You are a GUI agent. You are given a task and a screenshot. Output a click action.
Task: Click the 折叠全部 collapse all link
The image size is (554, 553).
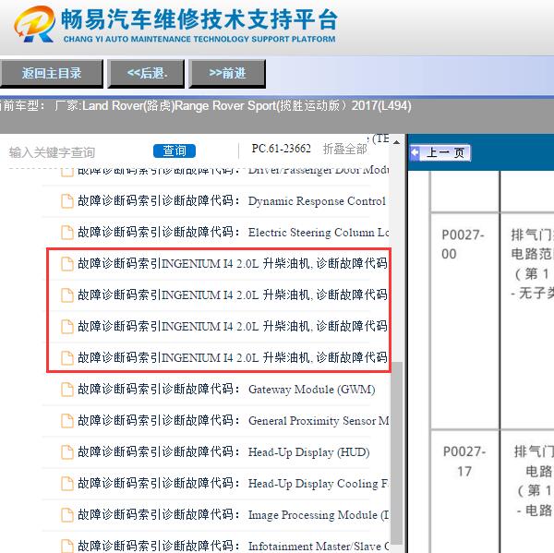coord(344,149)
